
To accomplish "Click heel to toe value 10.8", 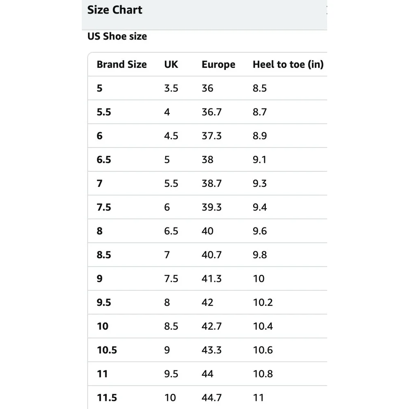I will (x=263, y=374).
